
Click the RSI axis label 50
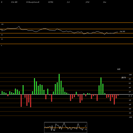[x=2, y=35]
